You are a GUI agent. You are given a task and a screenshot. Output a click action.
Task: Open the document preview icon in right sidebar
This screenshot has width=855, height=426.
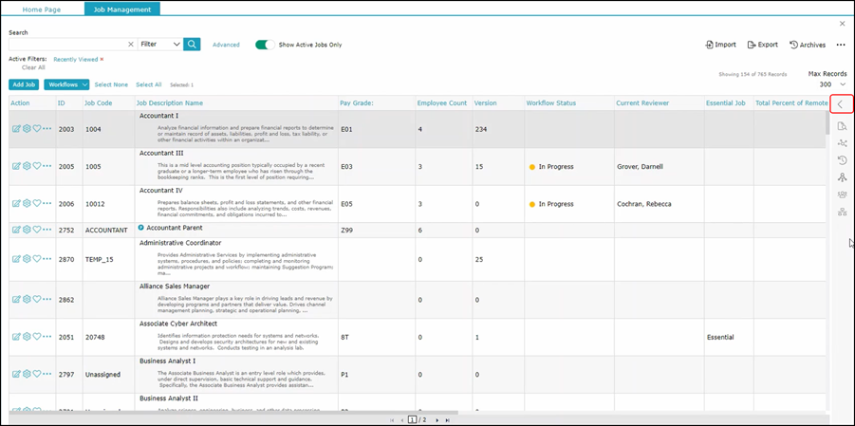(x=842, y=125)
